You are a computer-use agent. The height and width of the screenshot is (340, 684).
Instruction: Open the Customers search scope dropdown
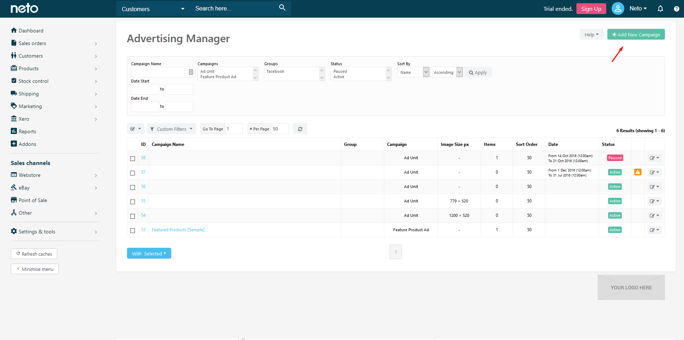(x=153, y=9)
